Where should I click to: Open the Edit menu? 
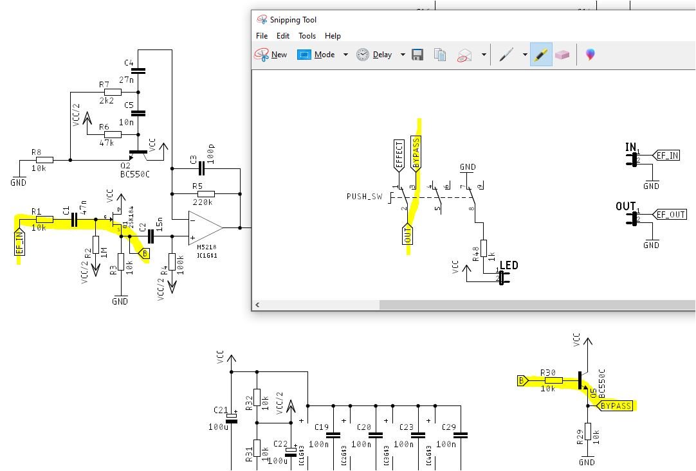point(283,36)
